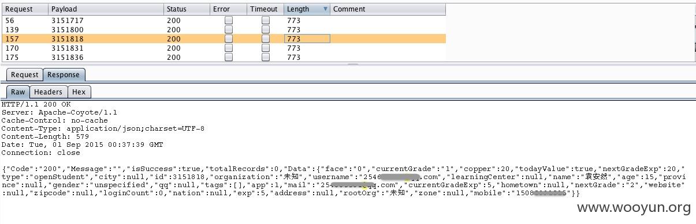Sort by the Status column header
Screen dimensions: 696x224
point(187,9)
